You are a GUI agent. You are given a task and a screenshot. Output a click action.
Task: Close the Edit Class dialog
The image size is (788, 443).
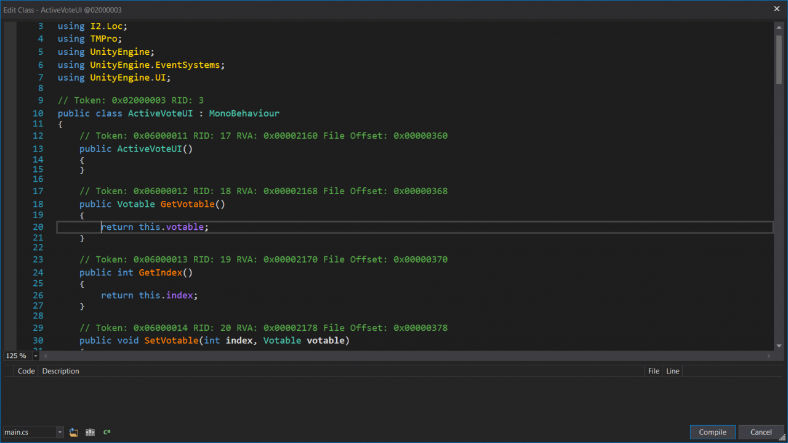pos(776,9)
